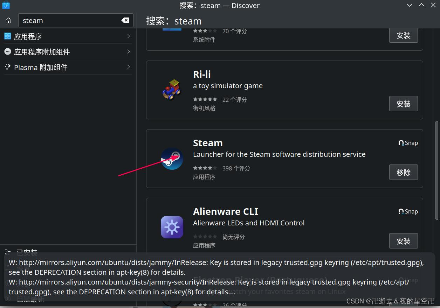Click into the steam search field

76,20
